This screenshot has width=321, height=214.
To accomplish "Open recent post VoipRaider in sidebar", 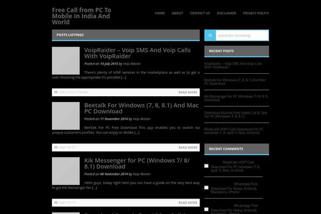I will [233, 65].
